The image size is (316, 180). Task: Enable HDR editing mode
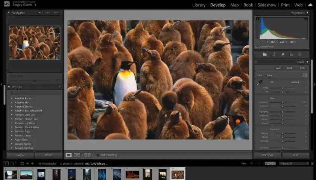coord(302,68)
